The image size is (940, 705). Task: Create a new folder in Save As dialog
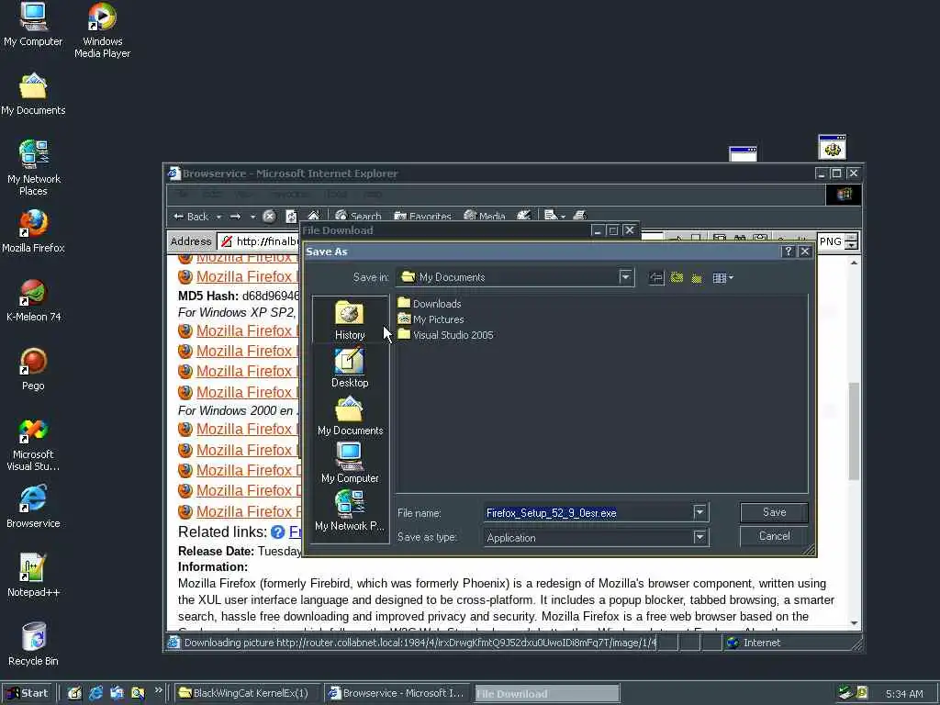click(697, 277)
